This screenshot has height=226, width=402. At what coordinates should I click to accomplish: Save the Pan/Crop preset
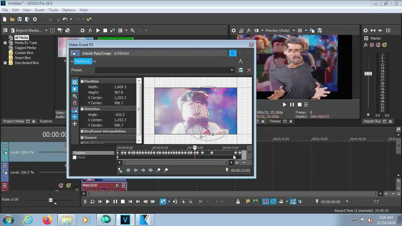pyautogui.click(x=241, y=70)
